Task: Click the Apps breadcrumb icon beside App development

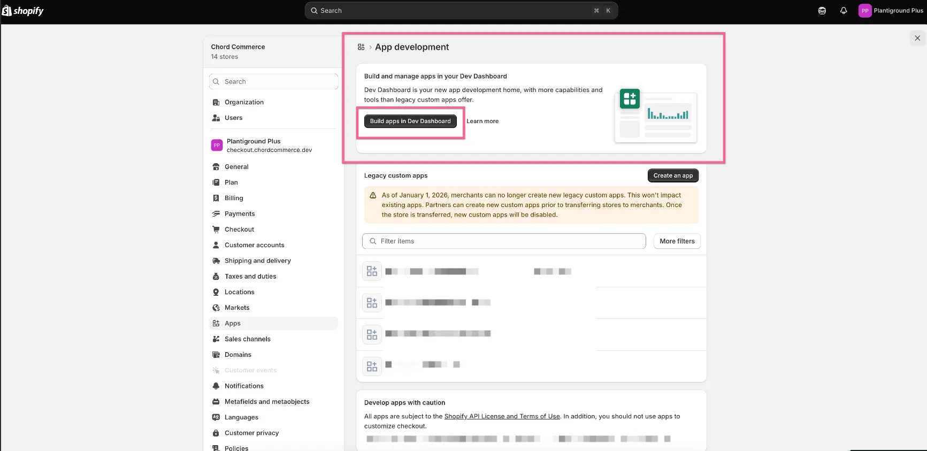Action: [x=361, y=47]
